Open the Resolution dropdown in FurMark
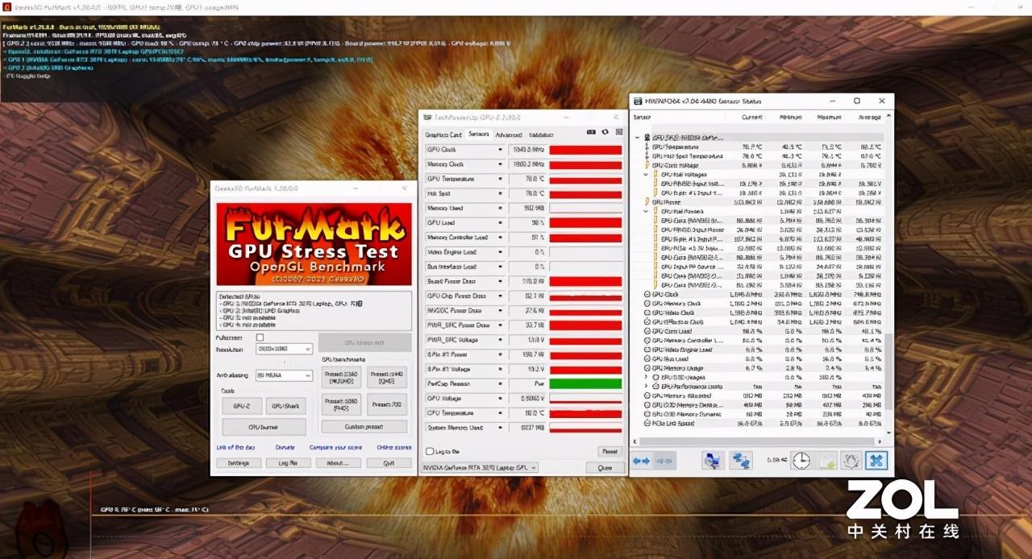Screen dimensions: 1032x559 284,350
